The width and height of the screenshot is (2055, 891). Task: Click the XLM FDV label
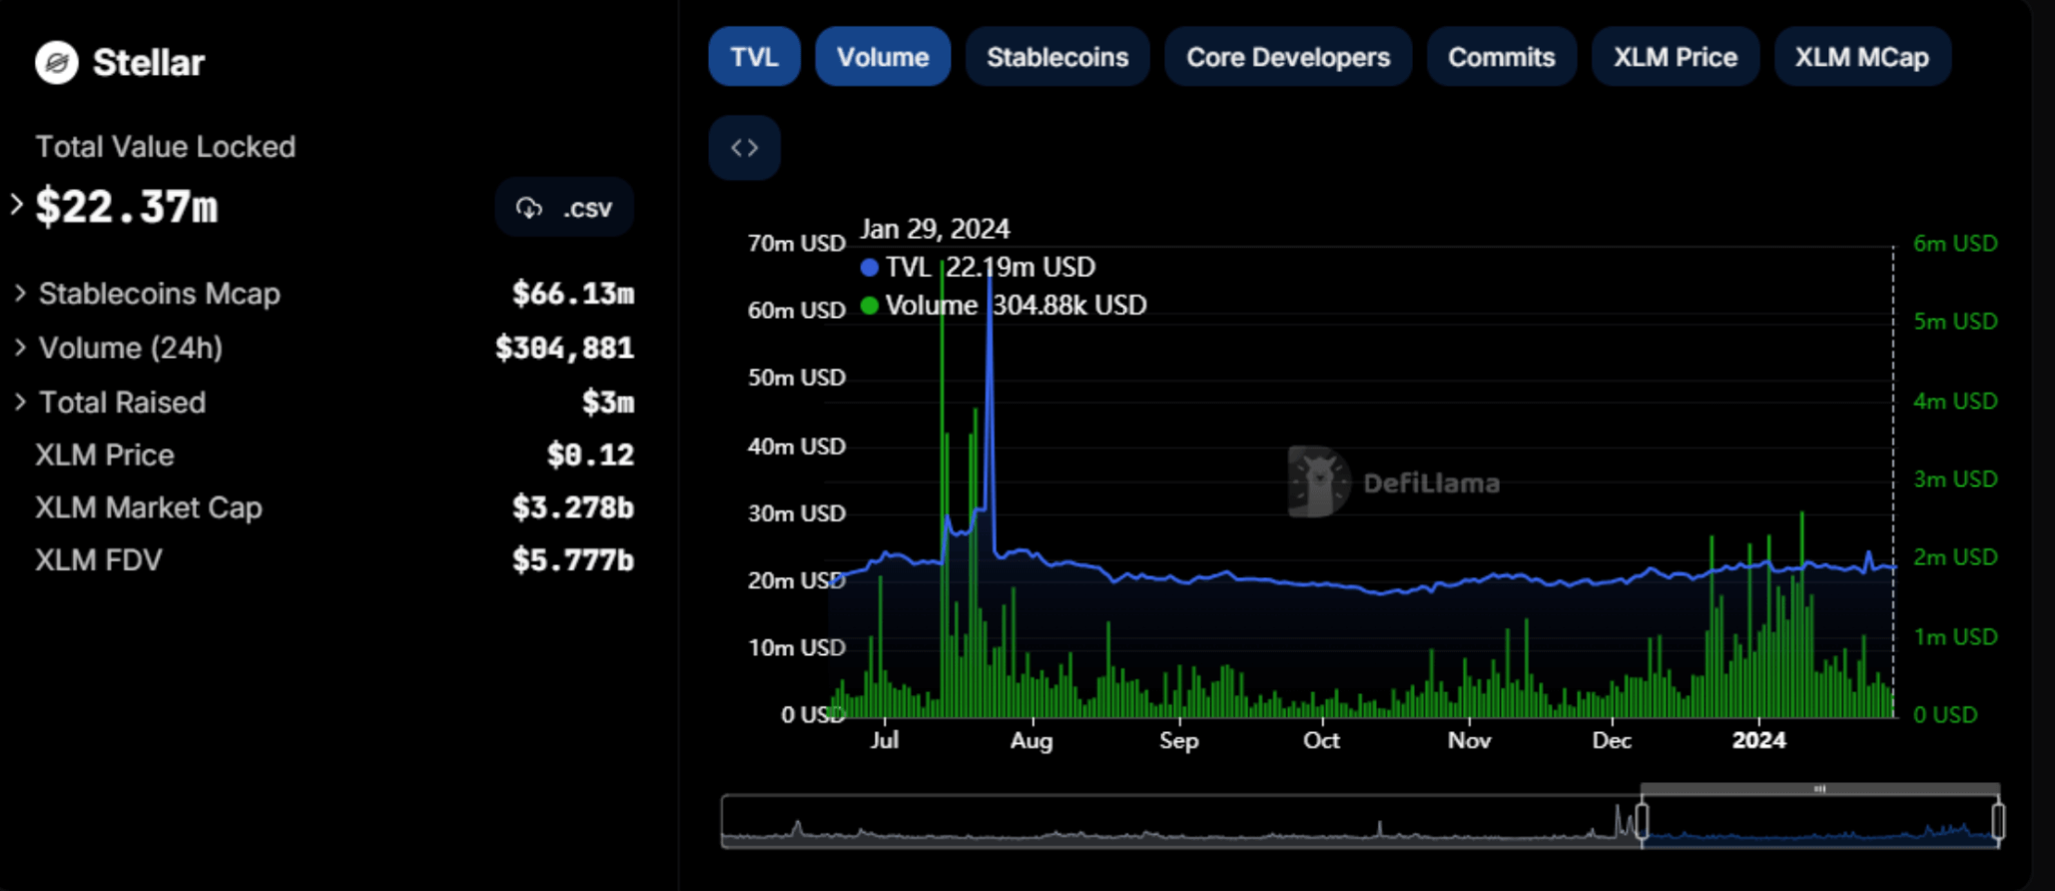coord(99,559)
